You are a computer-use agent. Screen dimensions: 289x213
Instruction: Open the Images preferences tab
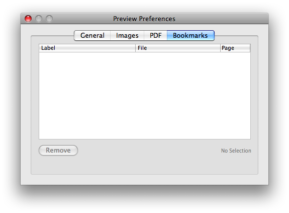click(127, 35)
